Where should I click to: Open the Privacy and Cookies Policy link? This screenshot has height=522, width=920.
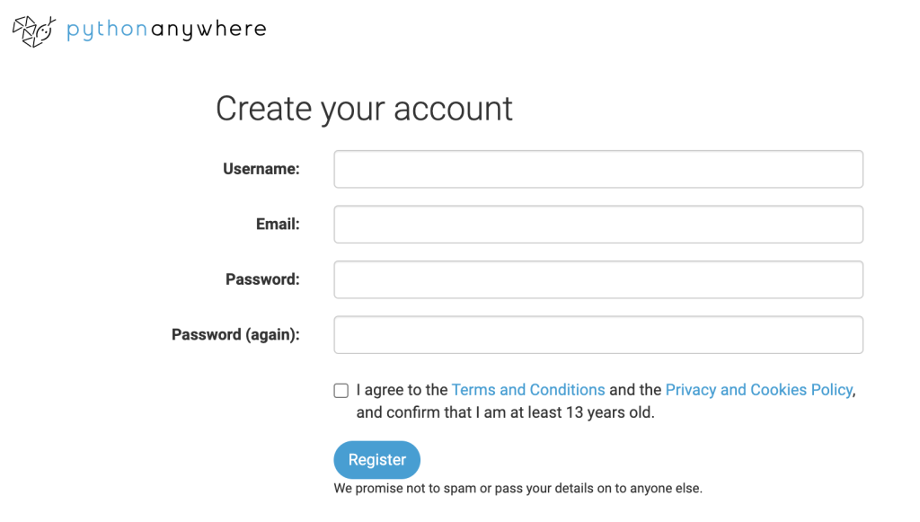coord(758,390)
